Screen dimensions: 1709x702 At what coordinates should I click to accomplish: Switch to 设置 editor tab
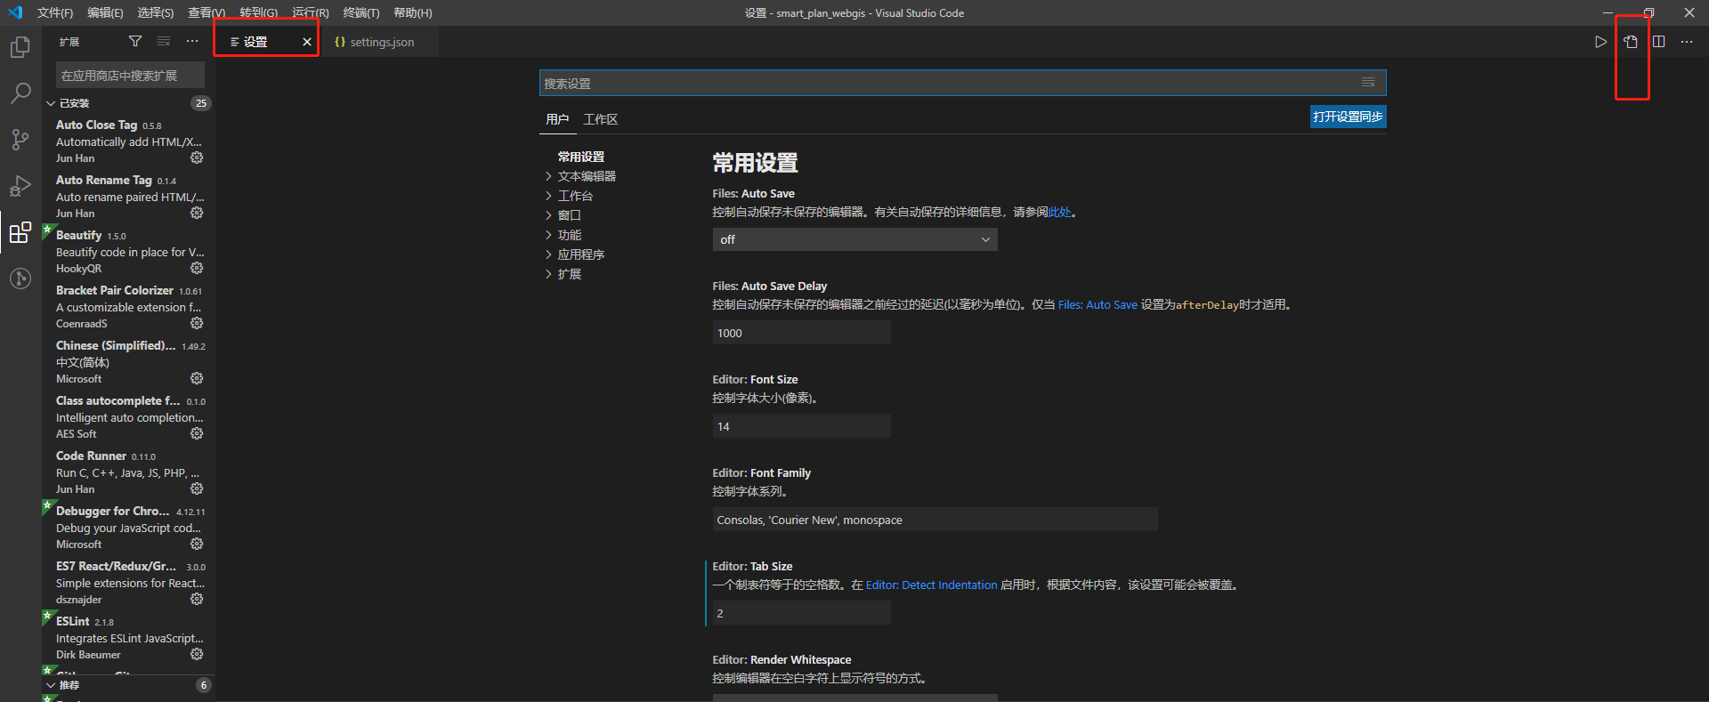(255, 42)
